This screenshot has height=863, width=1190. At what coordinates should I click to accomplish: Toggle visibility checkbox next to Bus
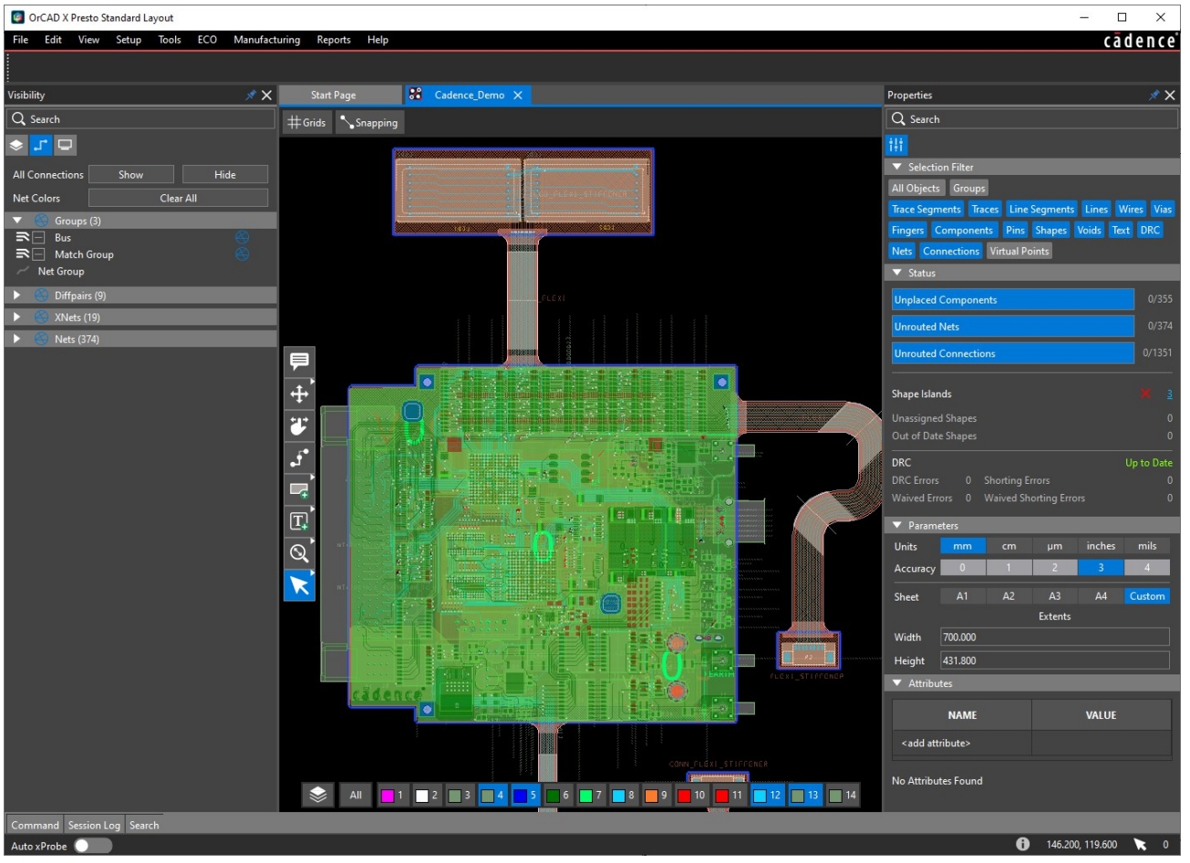(37, 236)
